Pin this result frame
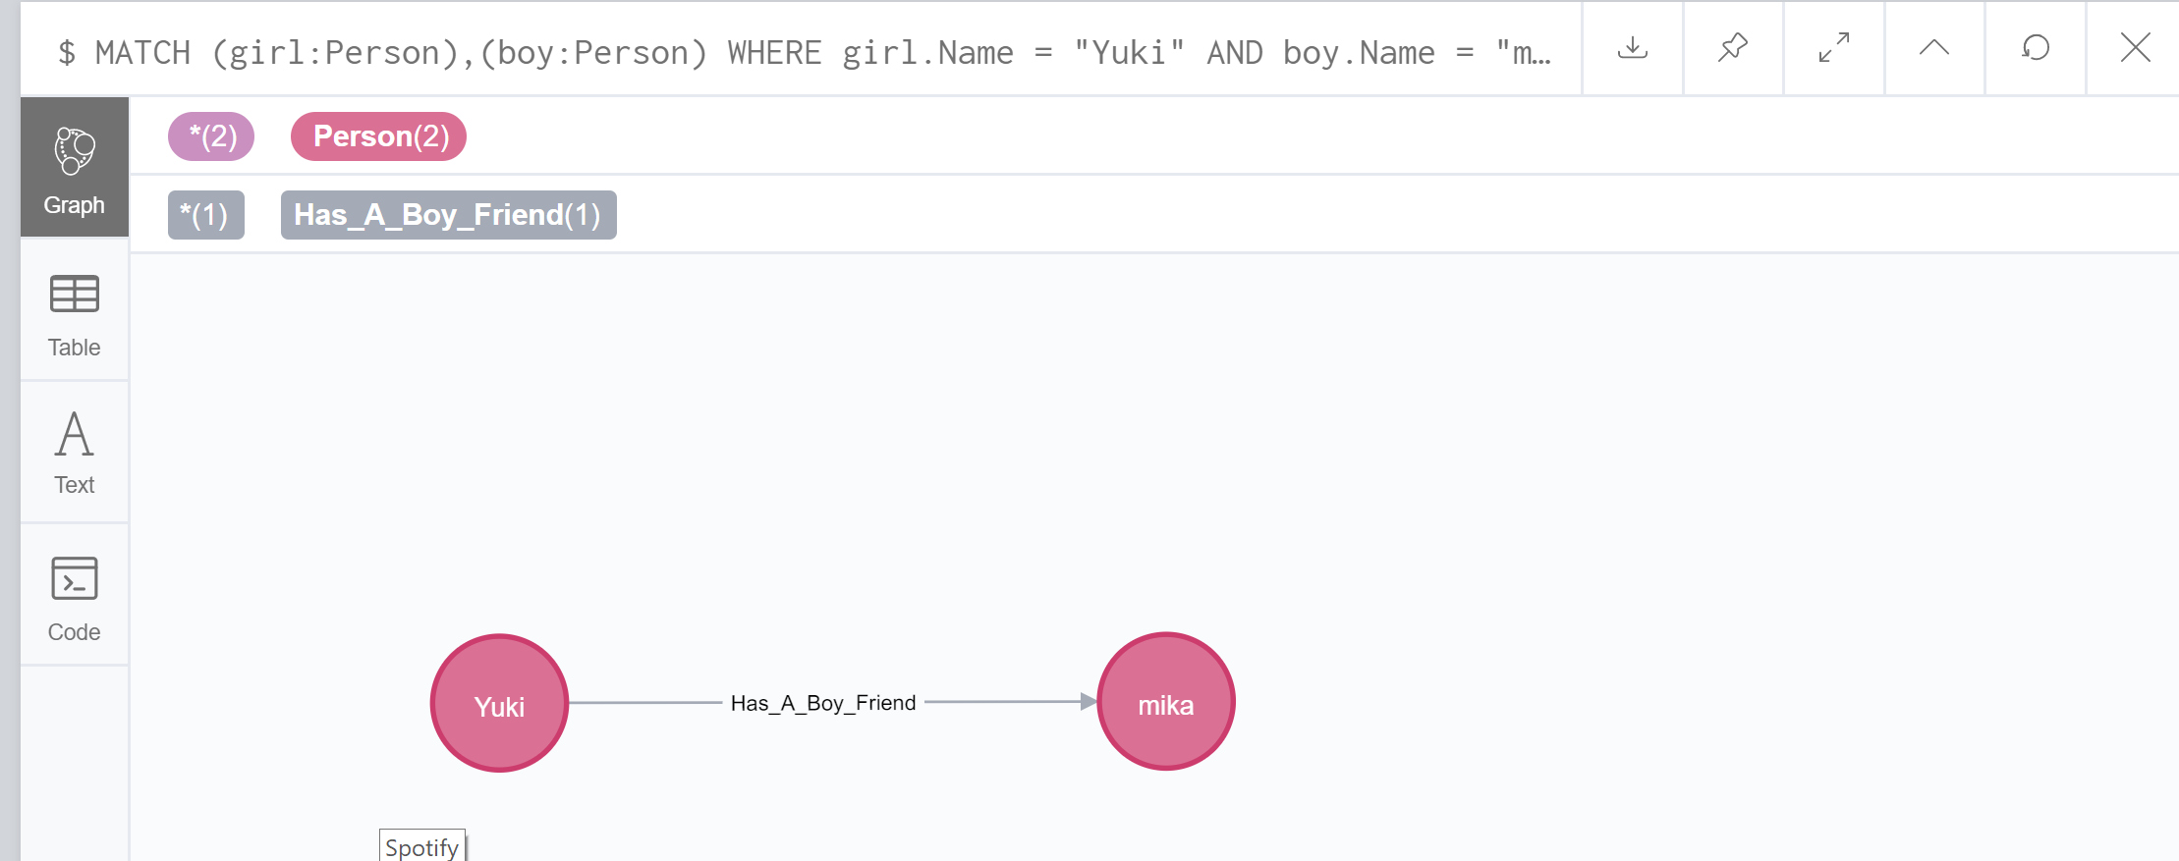The width and height of the screenshot is (2179, 861). pos(1733,48)
